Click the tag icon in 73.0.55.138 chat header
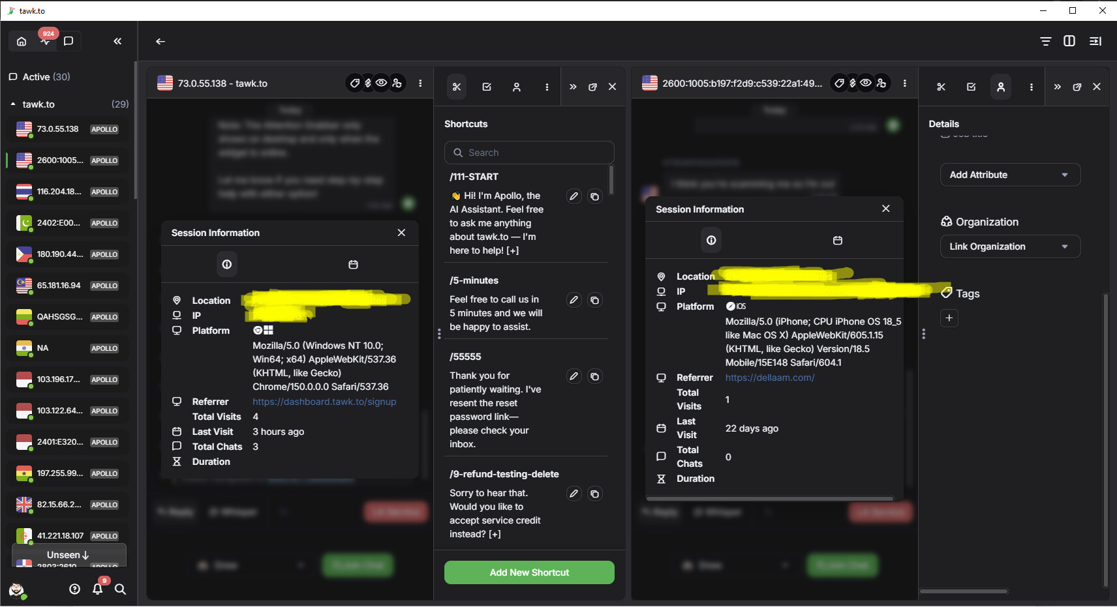This screenshot has width=1117, height=607. pos(354,83)
